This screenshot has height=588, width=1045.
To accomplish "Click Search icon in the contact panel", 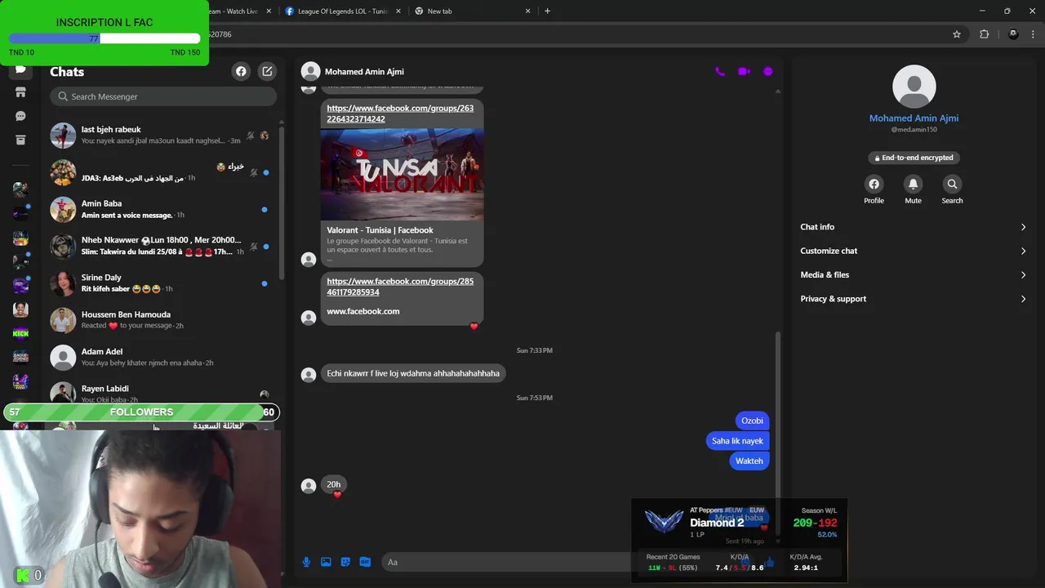I will (x=952, y=184).
